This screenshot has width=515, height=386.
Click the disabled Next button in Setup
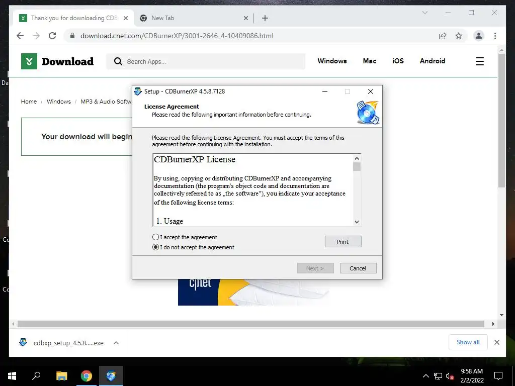[x=315, y=268]
